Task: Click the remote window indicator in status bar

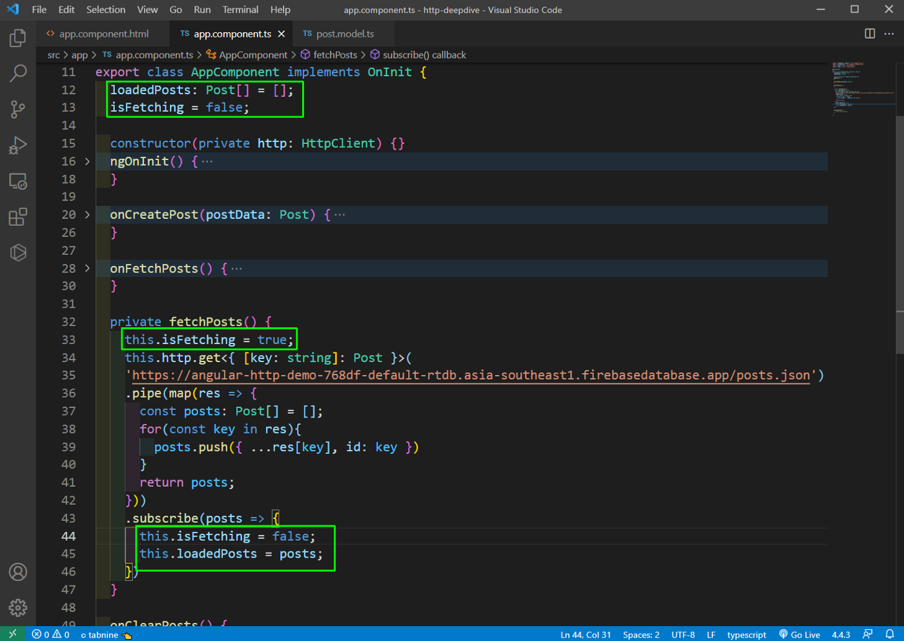Action: tap(12, 634)
